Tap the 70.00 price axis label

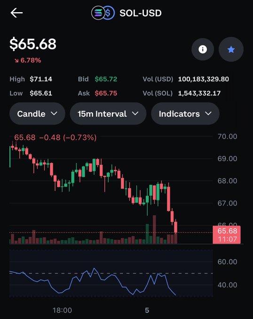[x=227, y=137]
